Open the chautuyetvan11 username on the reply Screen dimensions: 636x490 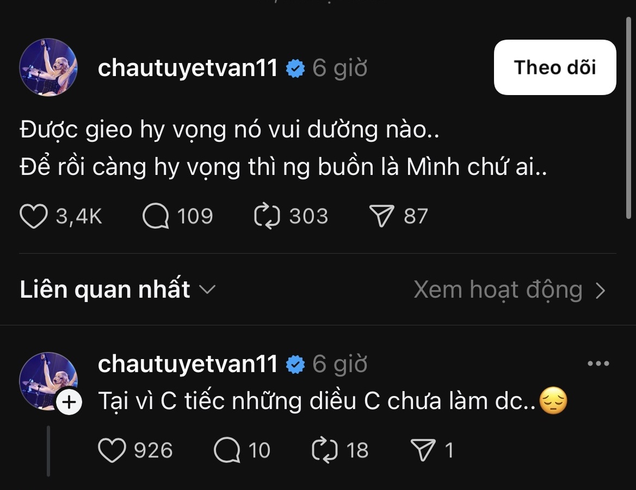pos(188,364)
